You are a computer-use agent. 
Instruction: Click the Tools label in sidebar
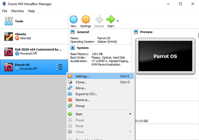[19, 21]
